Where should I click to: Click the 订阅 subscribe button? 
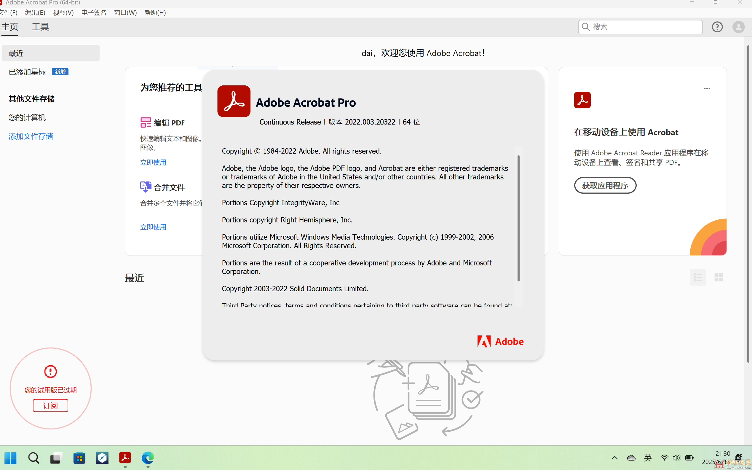pyautogui.click(x=50, y=406)
